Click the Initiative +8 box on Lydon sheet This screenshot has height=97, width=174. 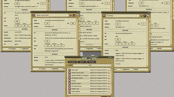pos(47,23)
